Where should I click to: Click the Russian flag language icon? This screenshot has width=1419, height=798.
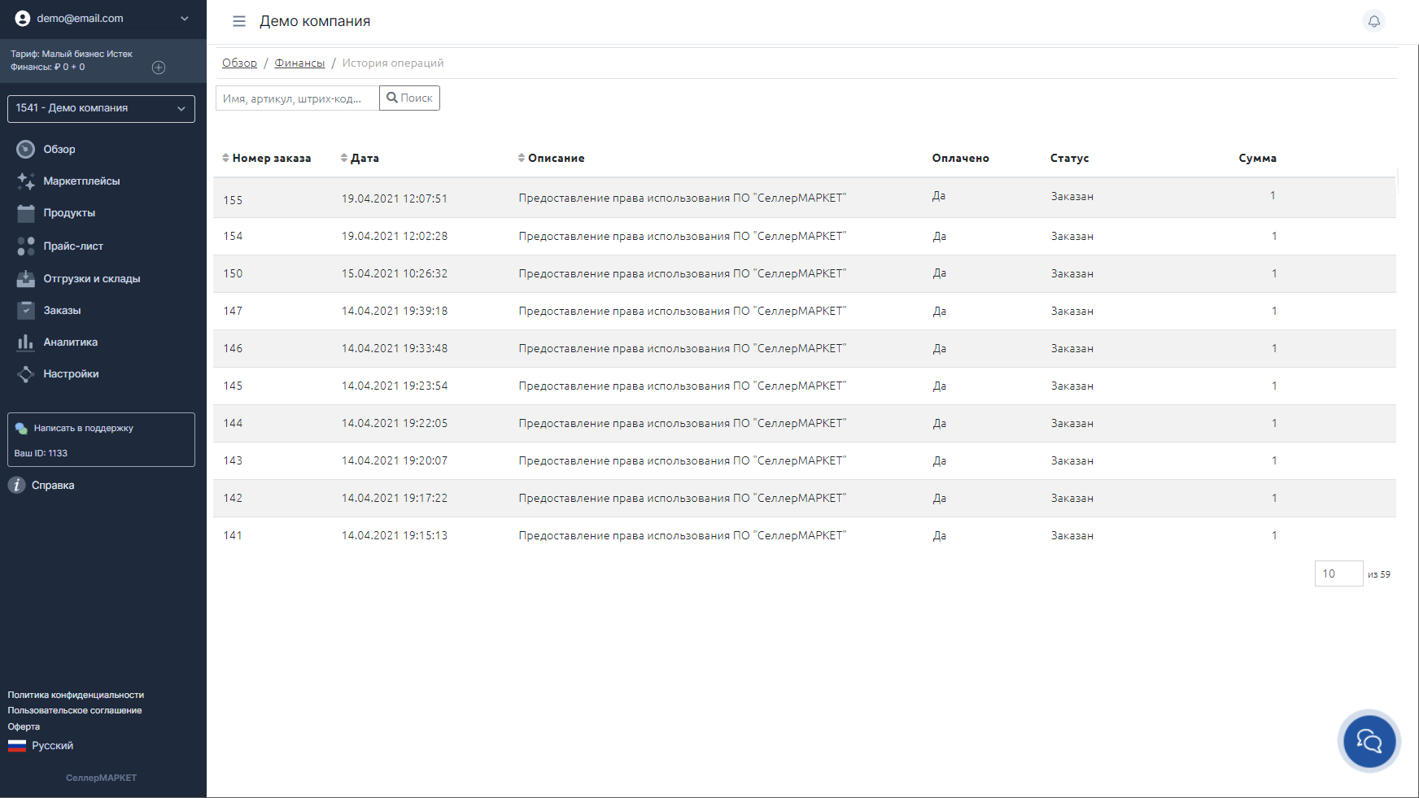(x=17, y=746)
